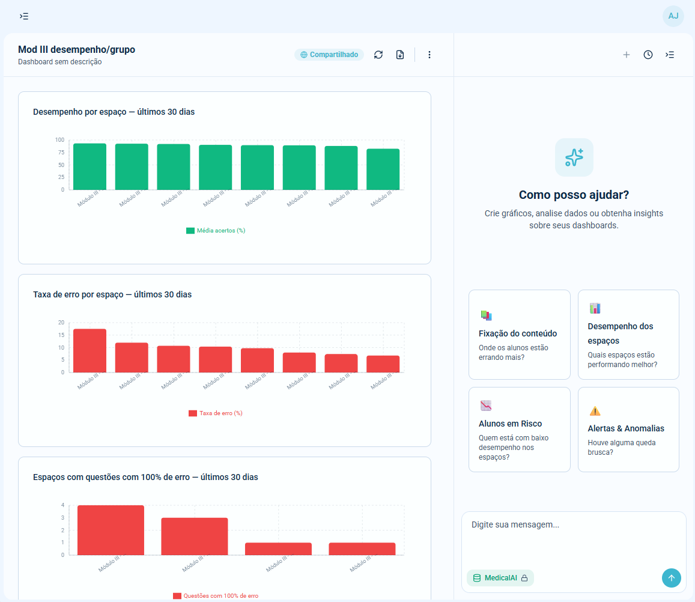Click the Como posso ajudar? heading
Image resolution: width=695 pixels, height=602 pixels.
574,195
